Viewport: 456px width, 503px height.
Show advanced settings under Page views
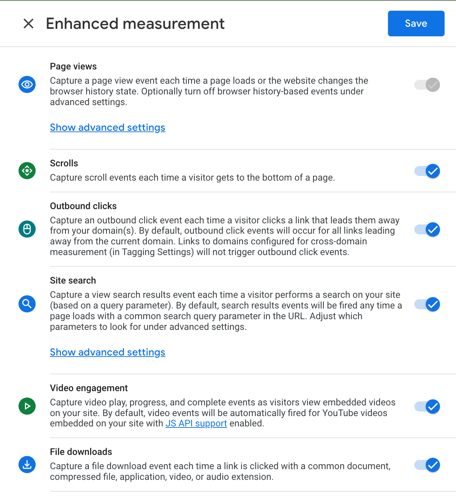[108, 128]
